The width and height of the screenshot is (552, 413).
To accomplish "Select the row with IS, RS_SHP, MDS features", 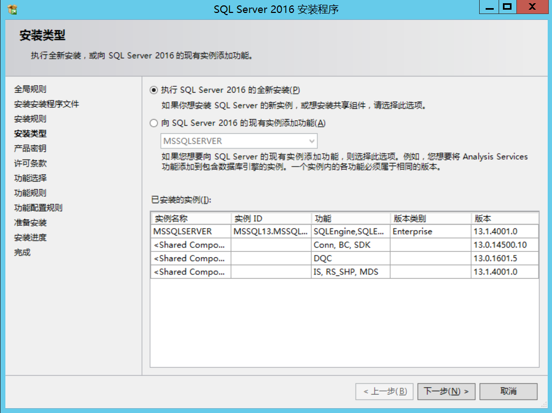I will click(x=345, y=272).
